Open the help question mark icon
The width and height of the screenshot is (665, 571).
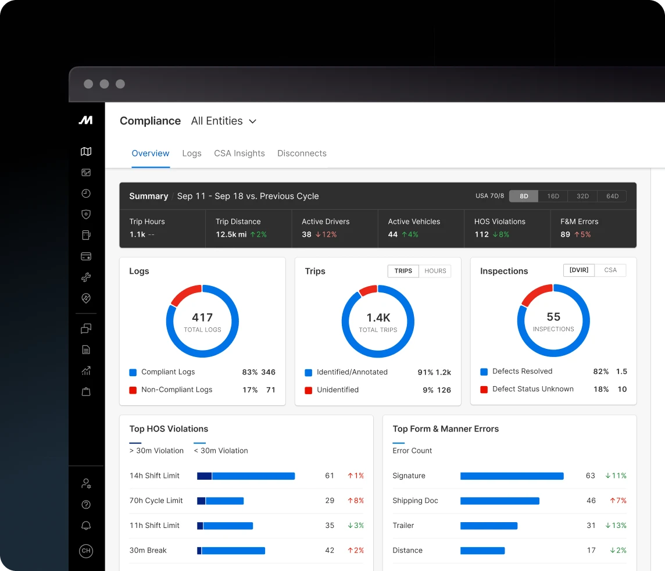point(86,505)
